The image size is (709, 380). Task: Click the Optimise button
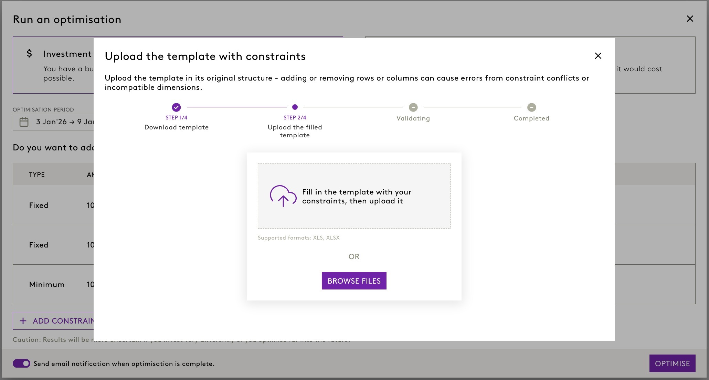coord(672,363)
